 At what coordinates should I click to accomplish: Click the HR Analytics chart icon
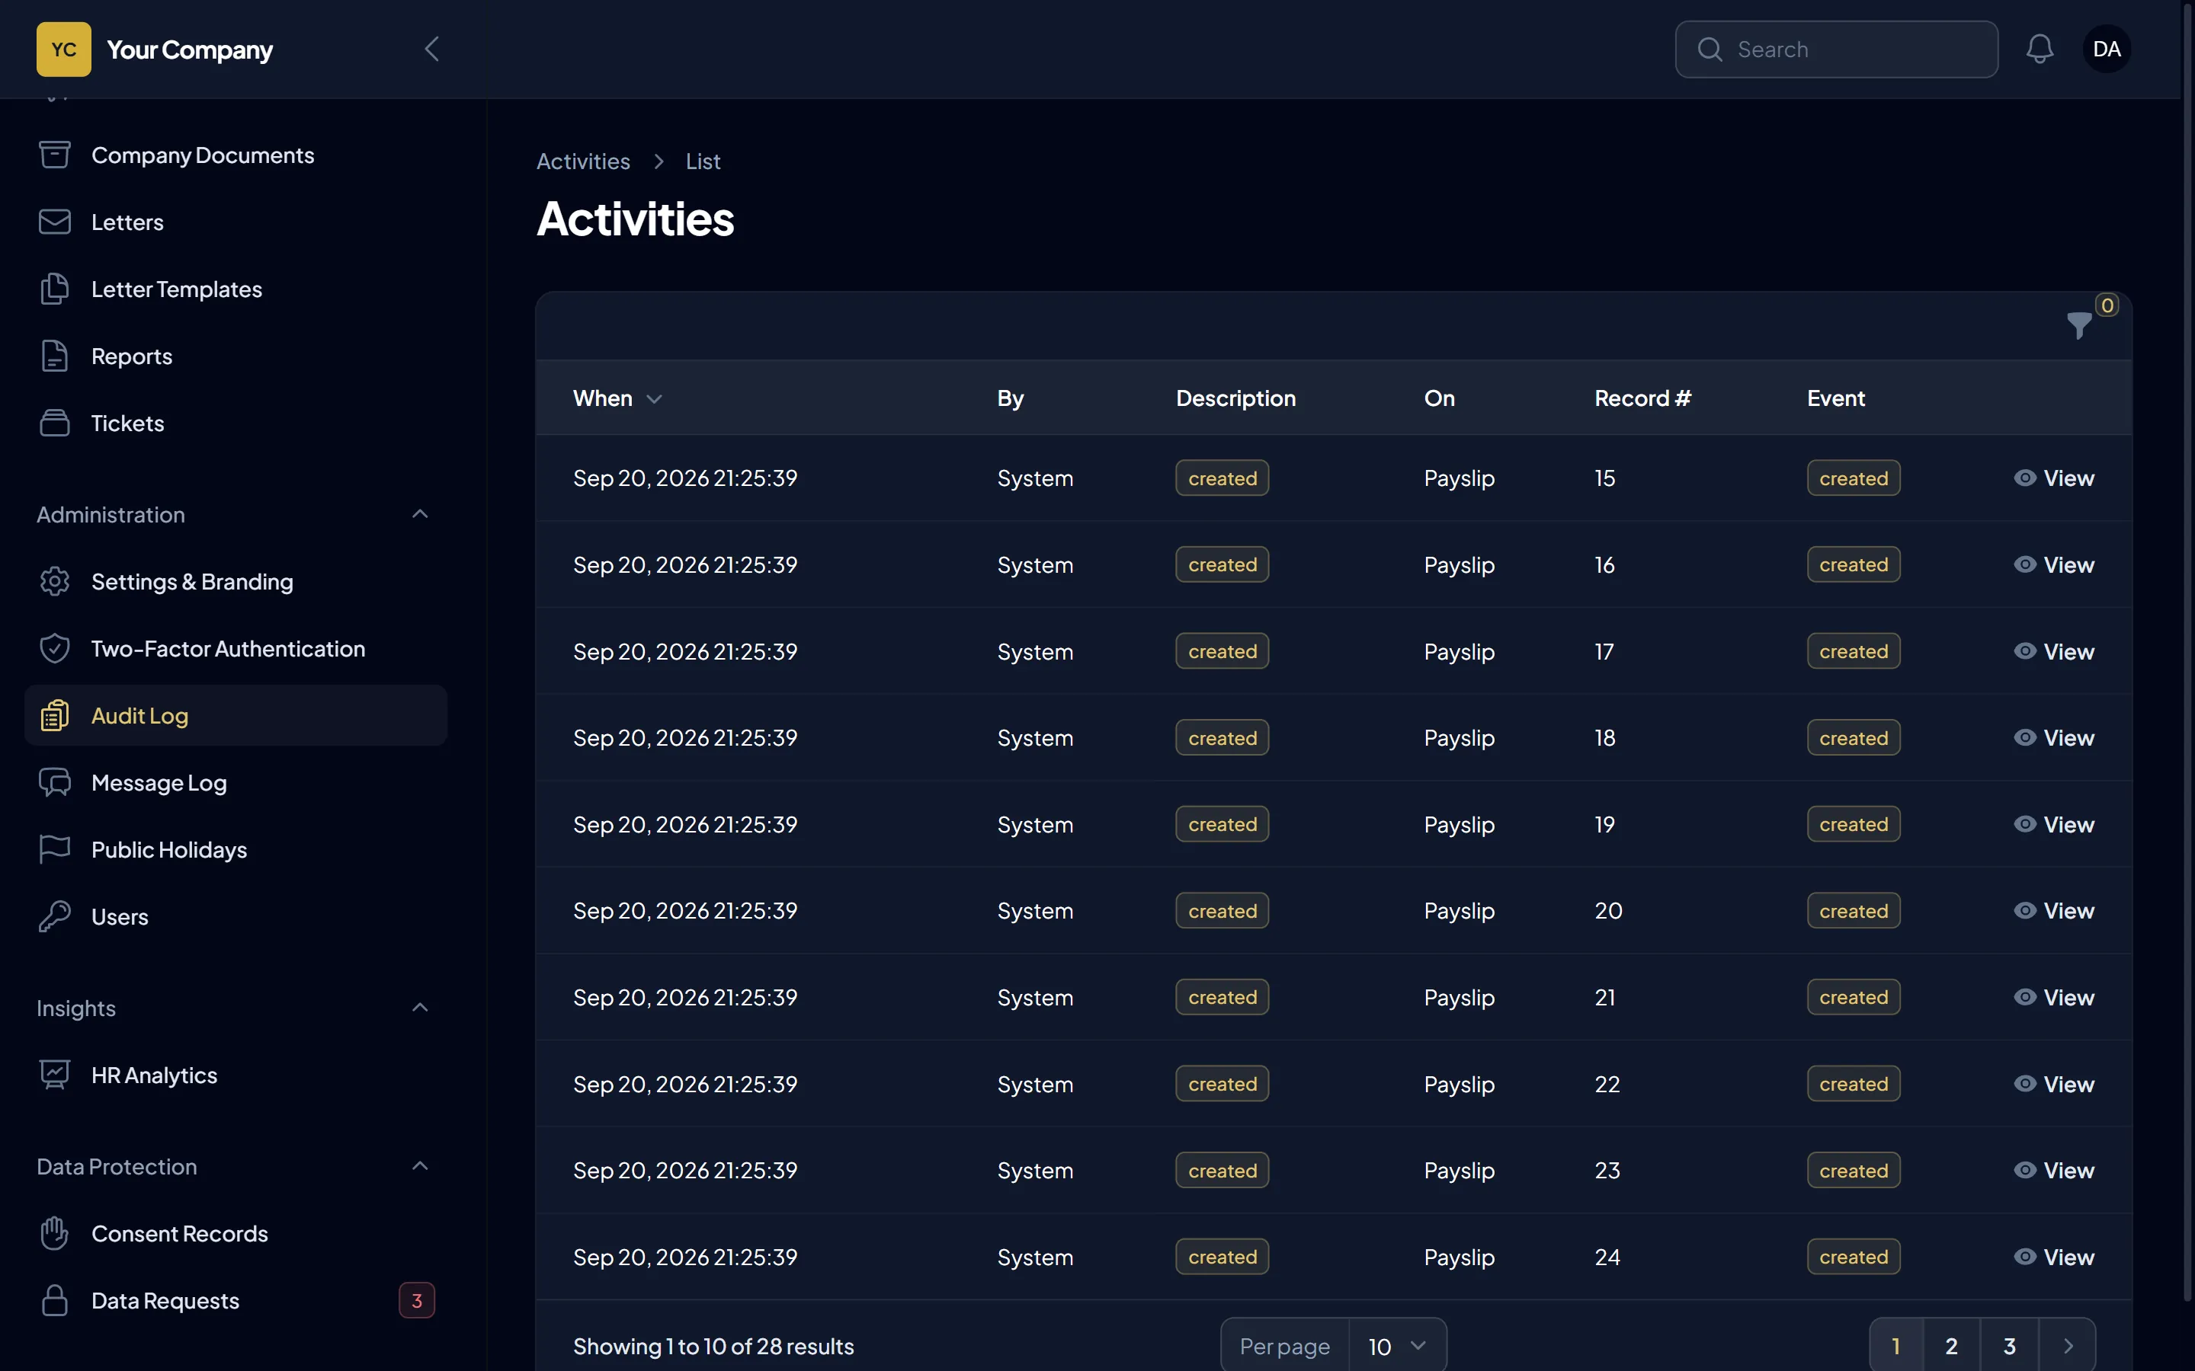[54, 1075]
